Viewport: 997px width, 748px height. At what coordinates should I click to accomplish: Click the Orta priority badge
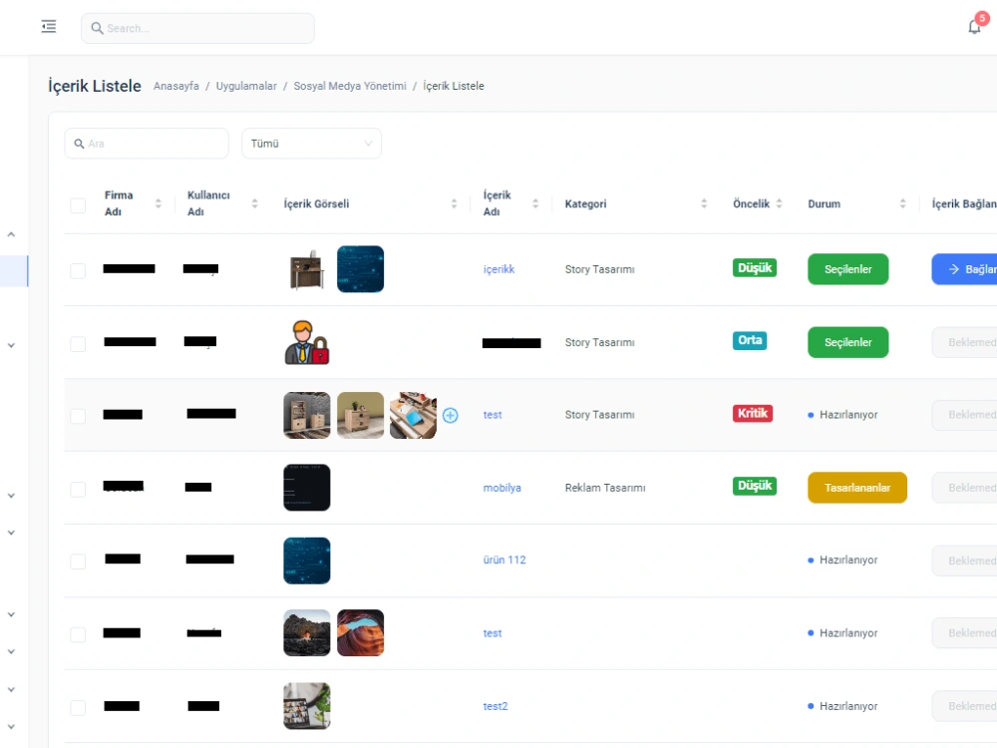coord(750,340)
